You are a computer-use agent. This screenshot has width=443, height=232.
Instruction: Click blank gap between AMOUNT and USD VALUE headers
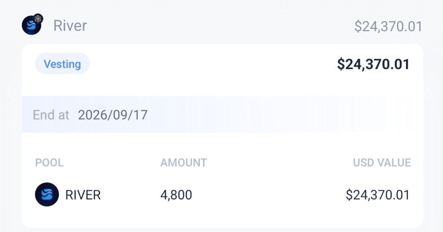pos(279,163)
